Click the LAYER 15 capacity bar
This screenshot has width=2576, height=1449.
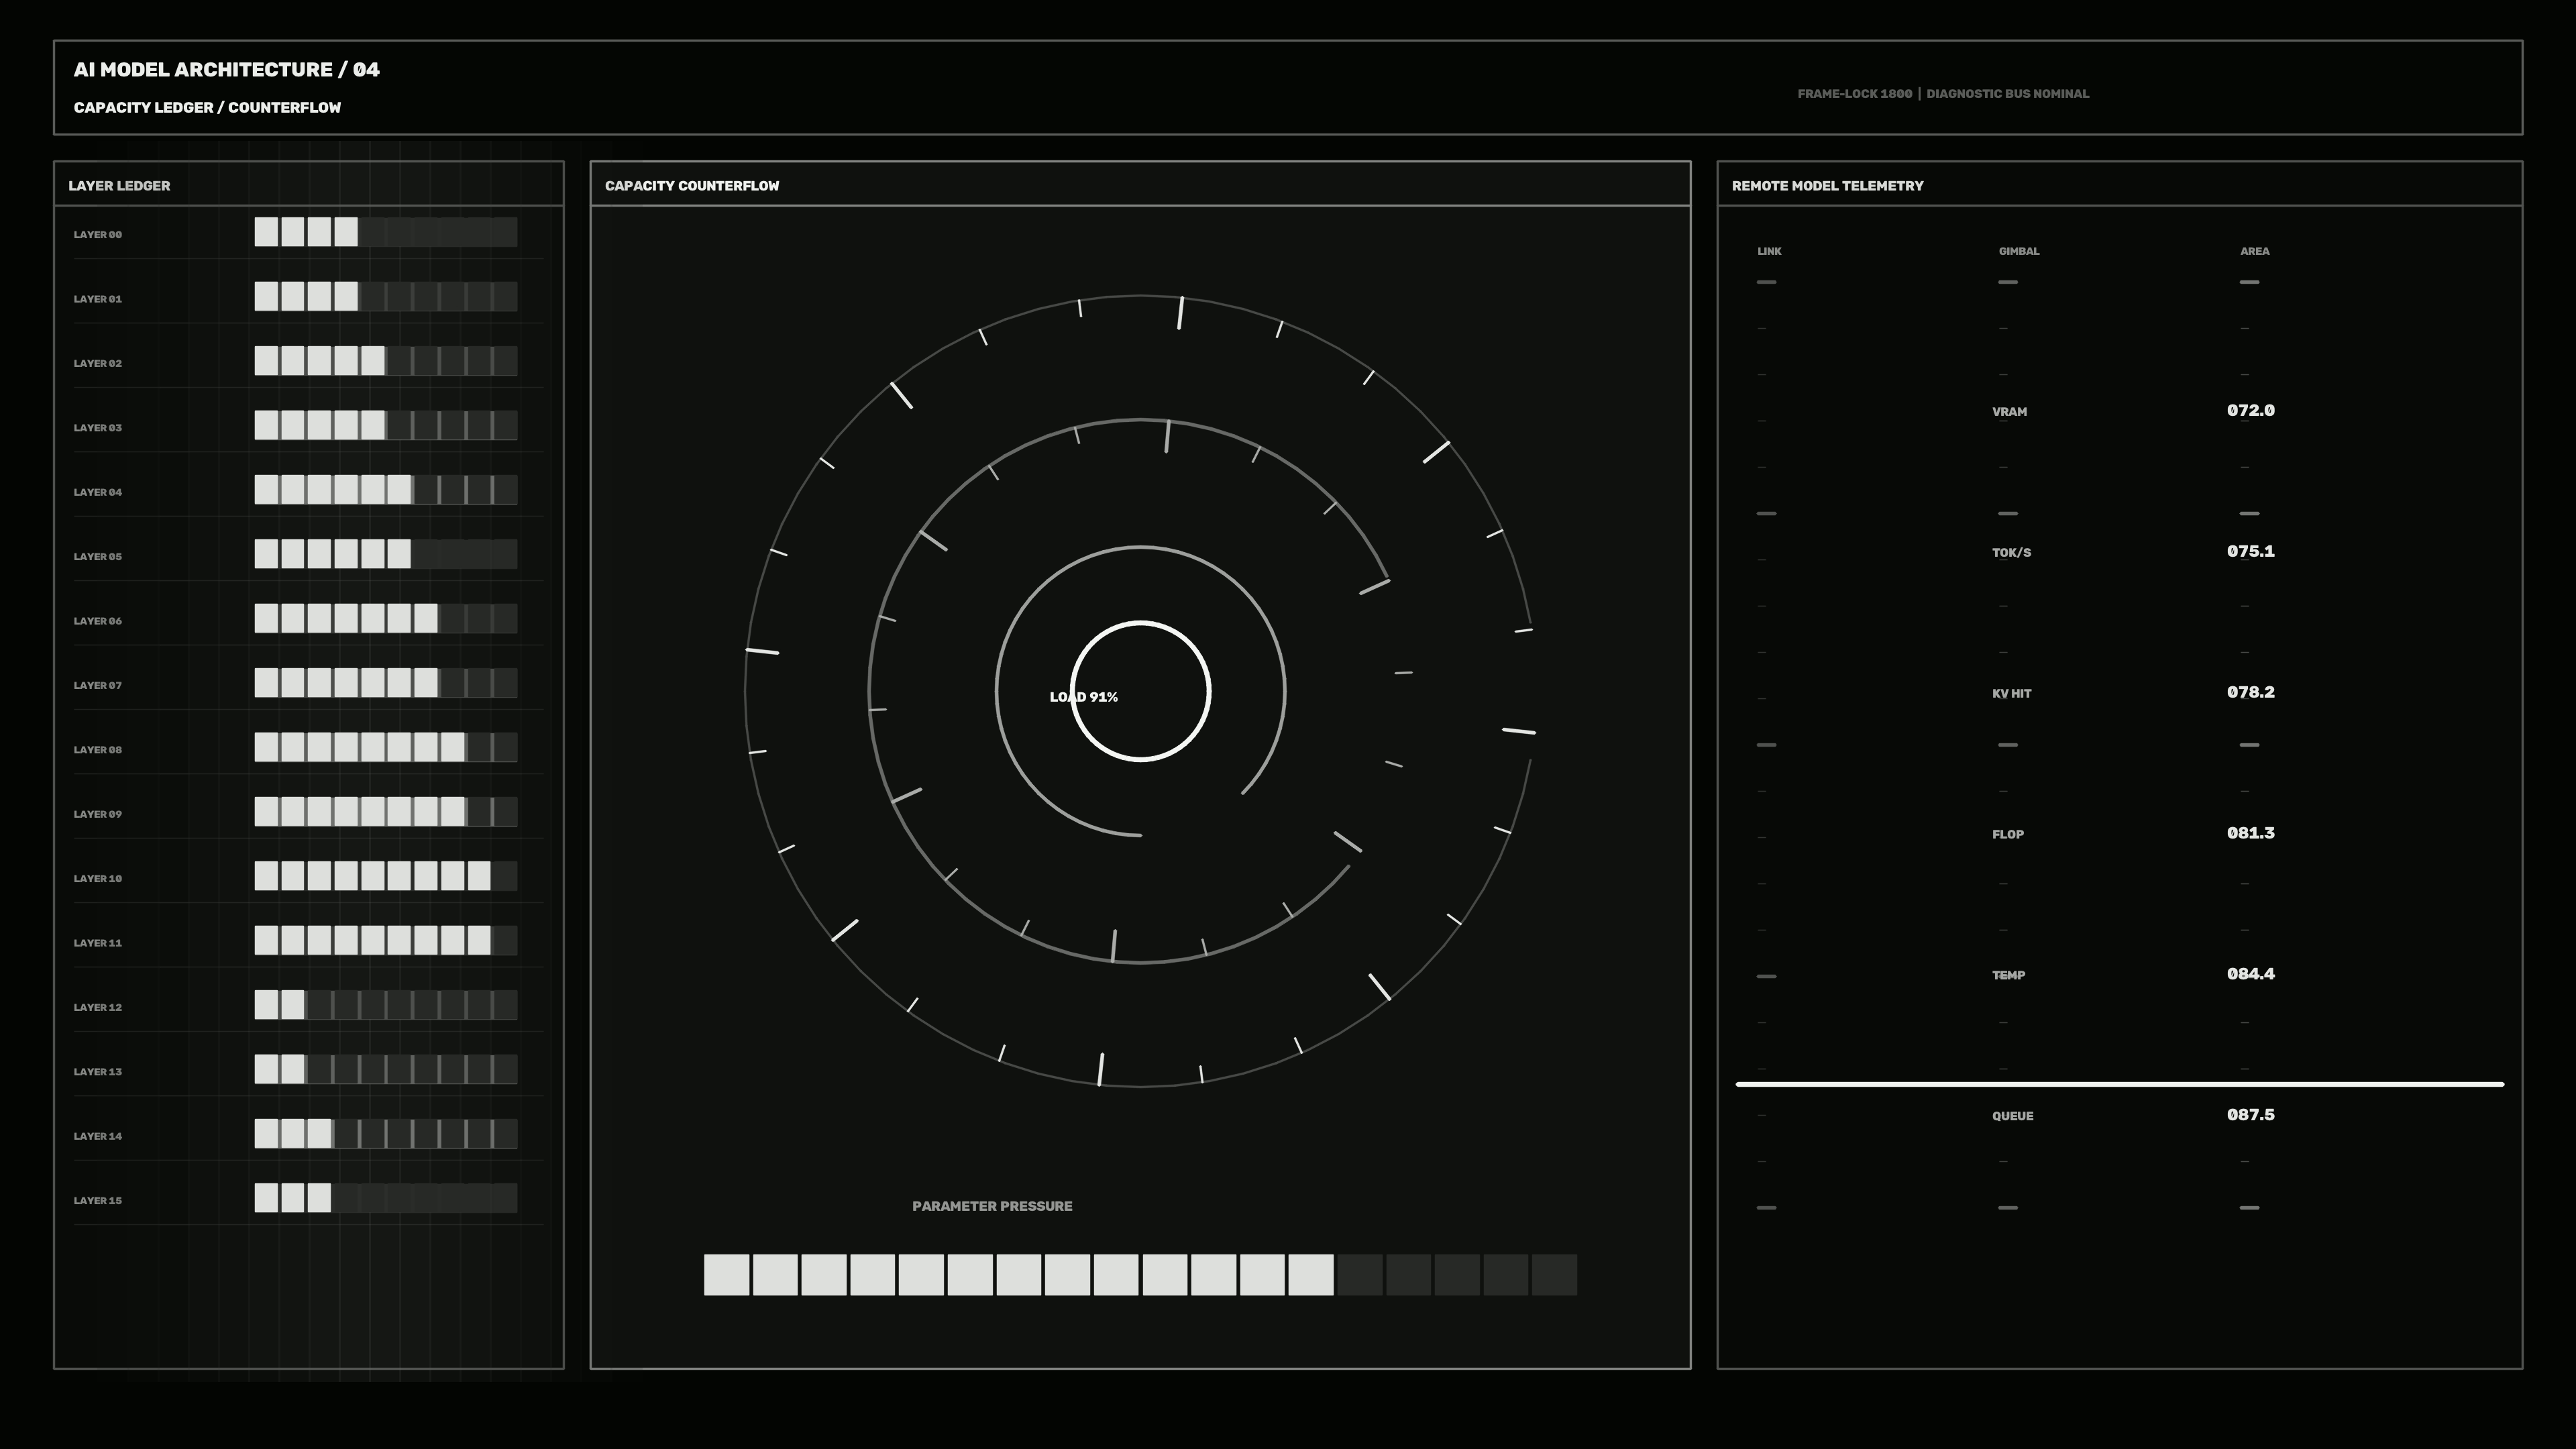[386, 1198]
